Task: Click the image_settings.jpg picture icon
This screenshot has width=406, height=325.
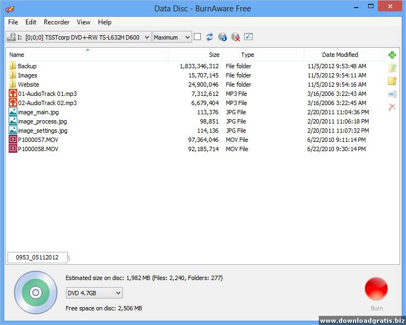Action: click(x=12, y=131)
